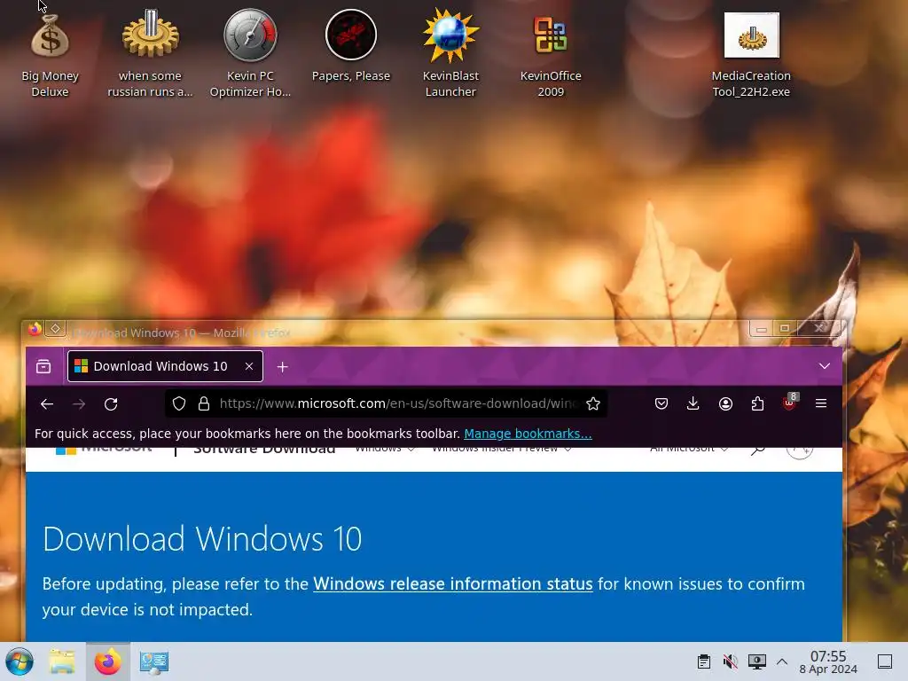Open KevinOffice 2009 desktop icon
This screenshot has width=908, height=681.
pos(551,54)
